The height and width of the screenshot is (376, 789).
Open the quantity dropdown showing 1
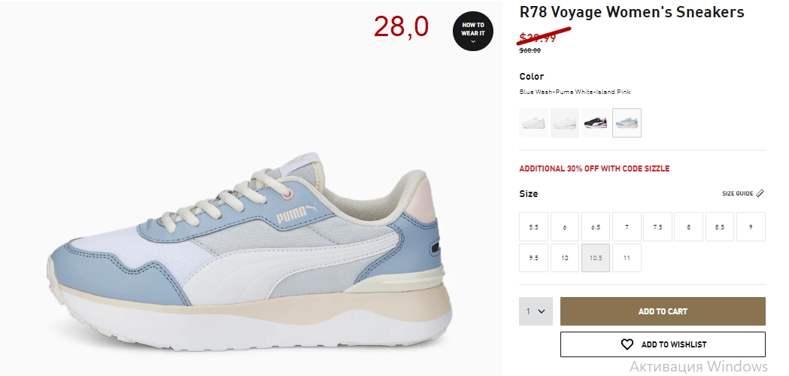point(536,311)
